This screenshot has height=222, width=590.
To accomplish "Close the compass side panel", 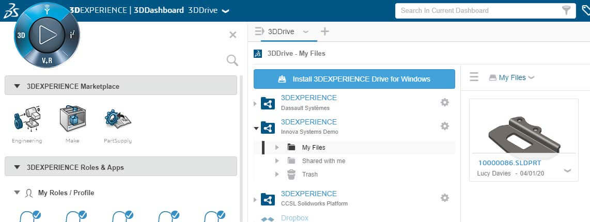I will [233, 35].
